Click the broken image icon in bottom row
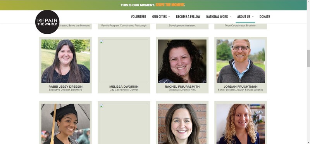The image size is (310, 144). [102, 106]
